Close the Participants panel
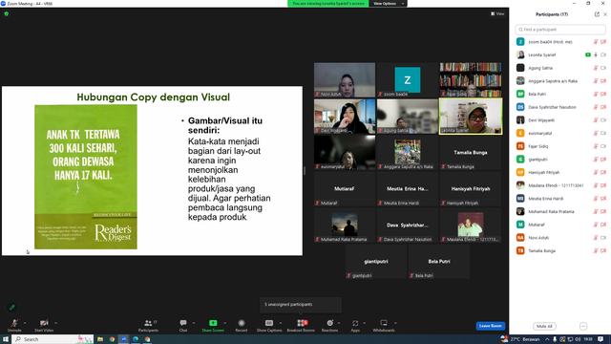The image size is (611, 344). 605,14
